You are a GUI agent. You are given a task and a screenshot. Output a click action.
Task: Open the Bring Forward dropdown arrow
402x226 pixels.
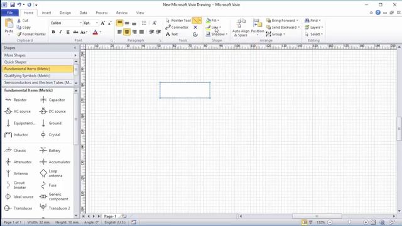pyautogui.click(x=297, y=21)
